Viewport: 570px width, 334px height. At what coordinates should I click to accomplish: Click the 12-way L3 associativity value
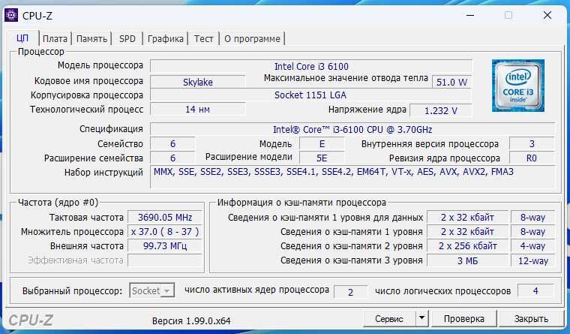point(532,260)
